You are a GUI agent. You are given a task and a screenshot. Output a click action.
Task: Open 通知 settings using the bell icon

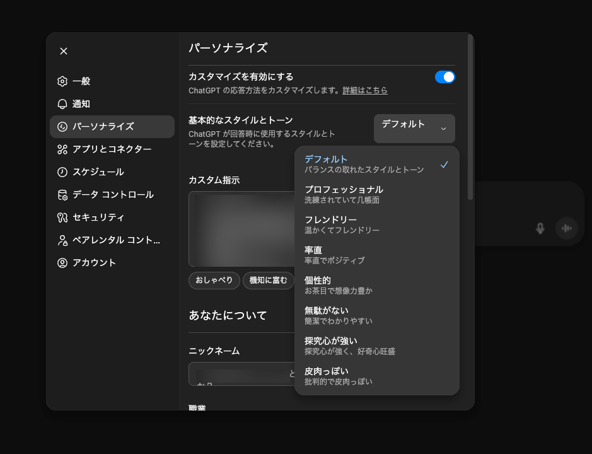[x=61, y=103]
